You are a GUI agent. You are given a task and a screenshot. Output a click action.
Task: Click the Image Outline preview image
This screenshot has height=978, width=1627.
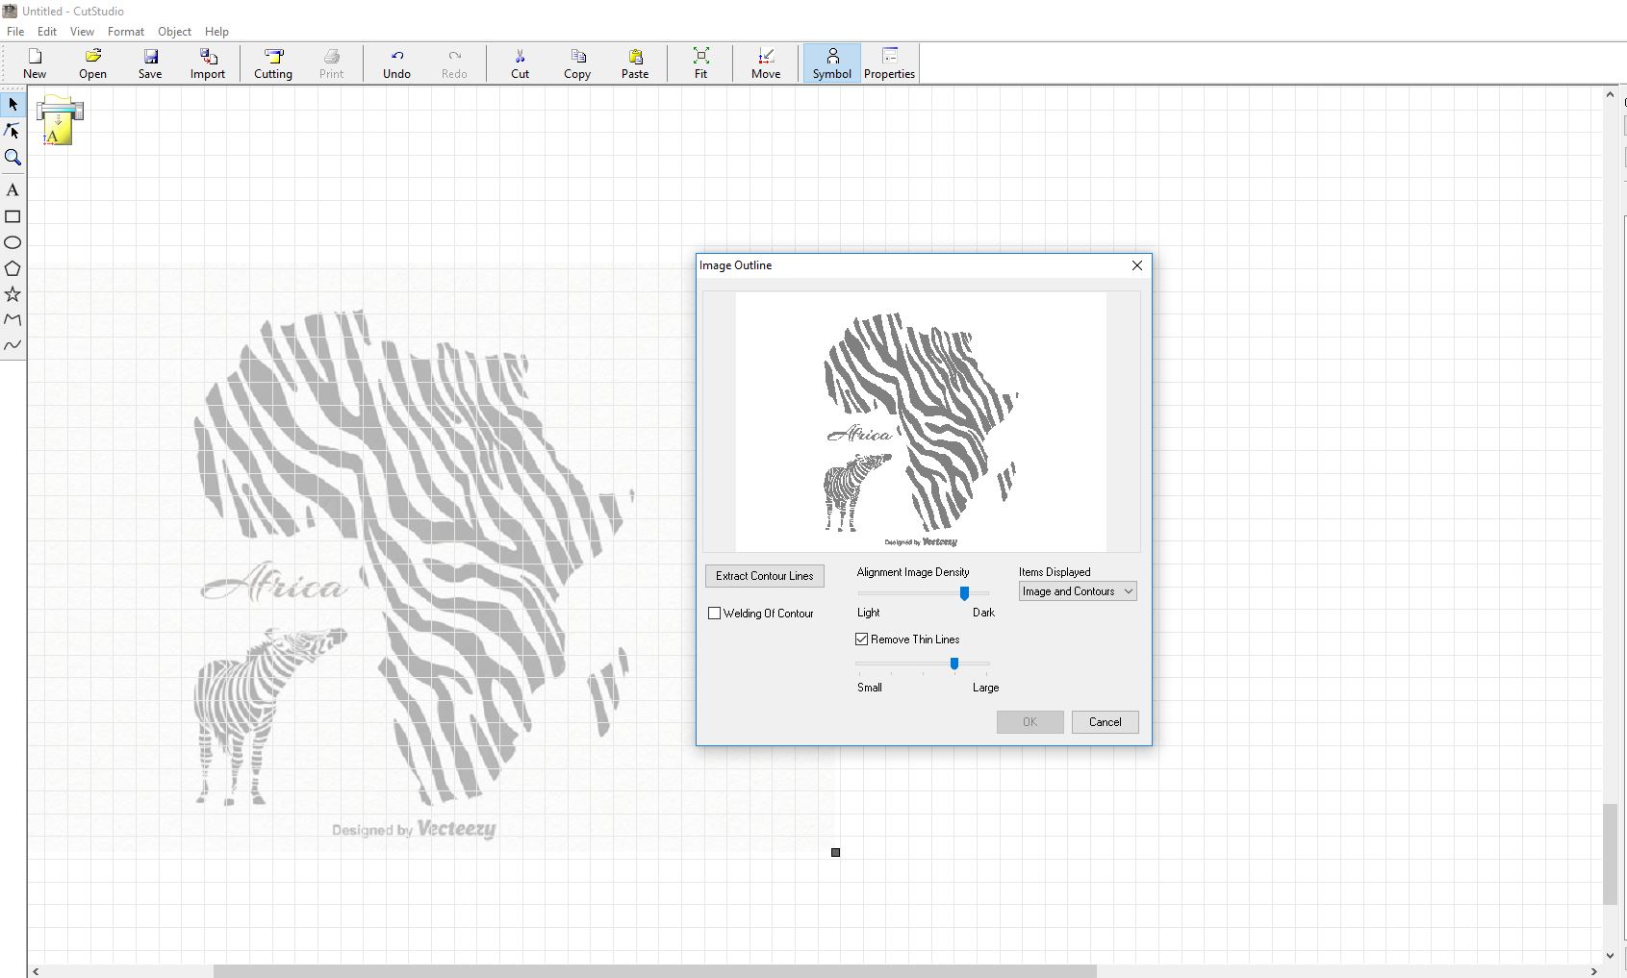pos(921,422)
